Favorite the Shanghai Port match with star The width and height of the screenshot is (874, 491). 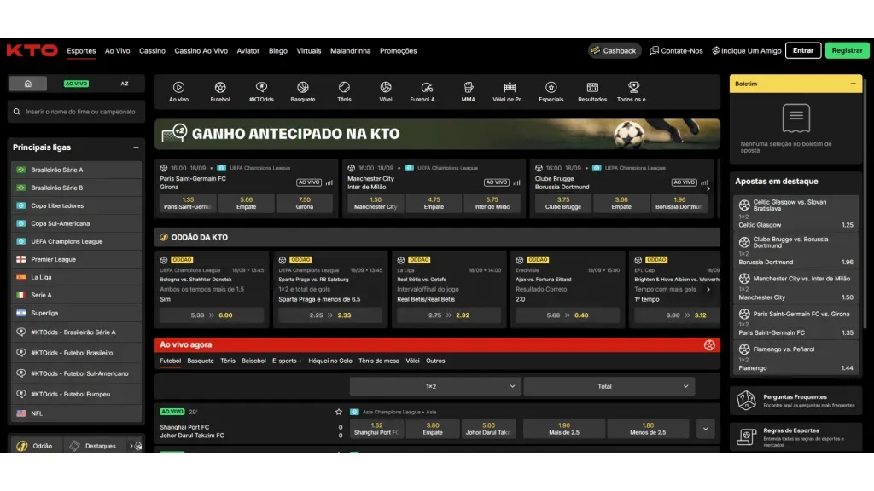coord(339,412)
